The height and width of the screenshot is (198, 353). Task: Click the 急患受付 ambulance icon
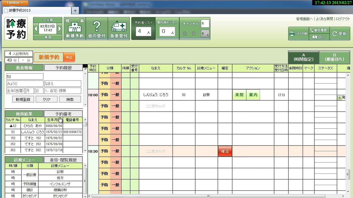click(x=119, y=29)
